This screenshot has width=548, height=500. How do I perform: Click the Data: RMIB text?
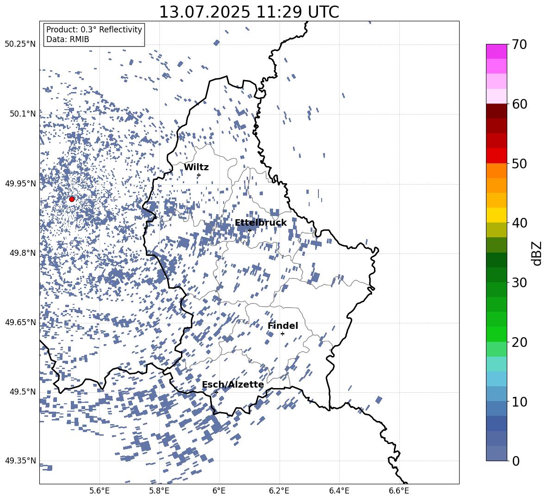pyautogui.click(x=68, y=39)
